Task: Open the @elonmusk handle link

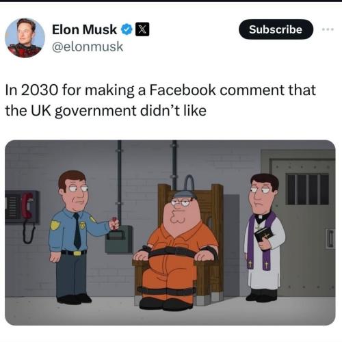Action: click(88, 47)
